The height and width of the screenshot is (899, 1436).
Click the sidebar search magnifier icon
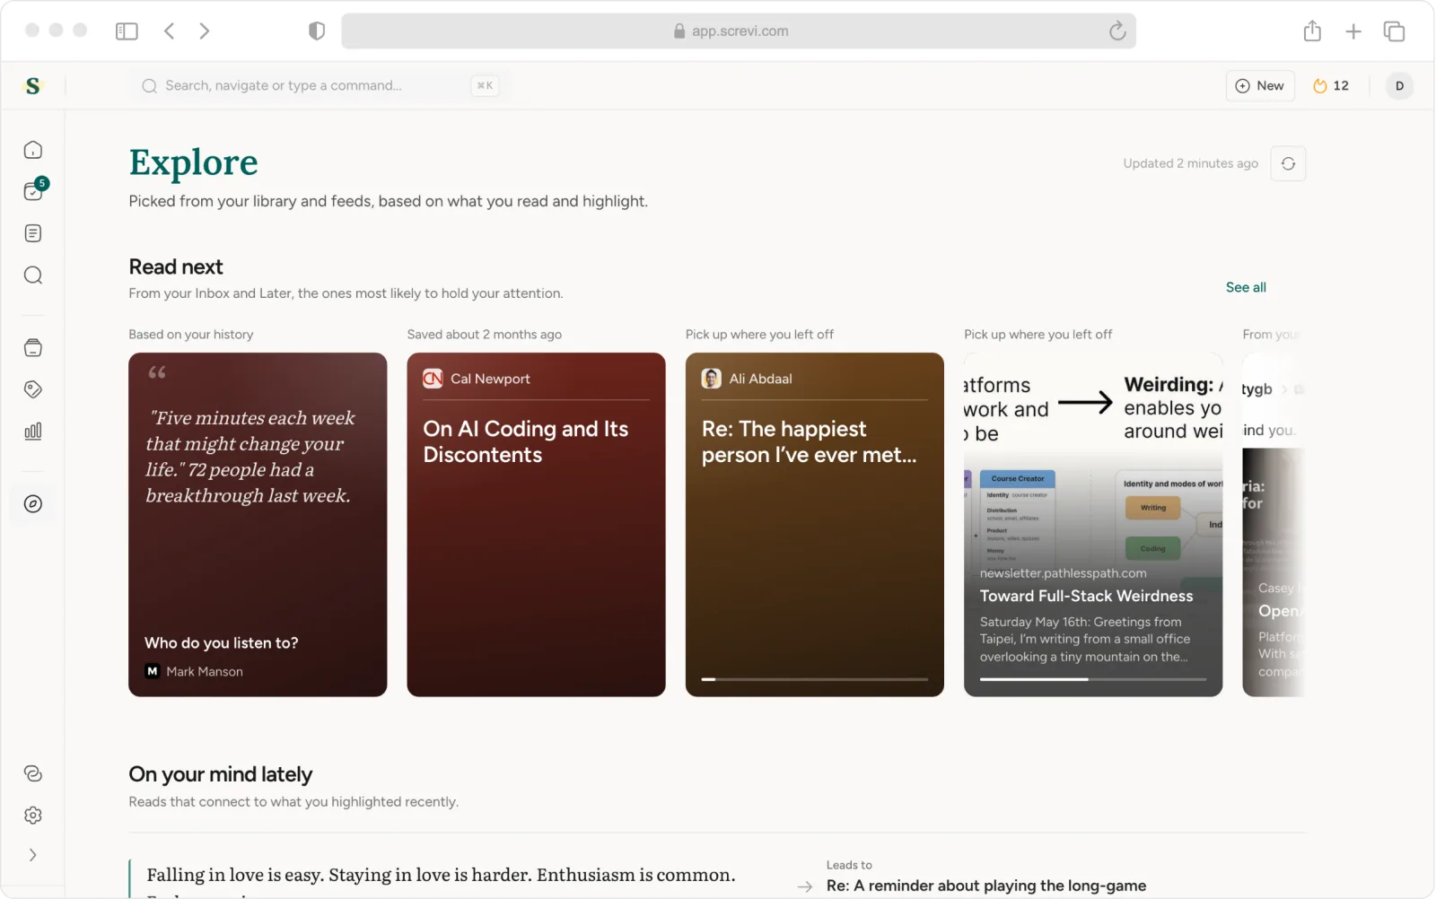pyautogui.click(x=33, y=275)
